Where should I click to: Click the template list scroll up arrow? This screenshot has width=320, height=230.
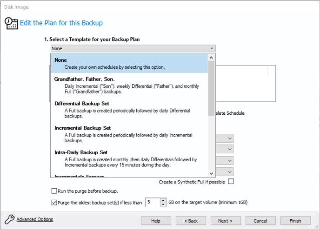pos(212,58)
